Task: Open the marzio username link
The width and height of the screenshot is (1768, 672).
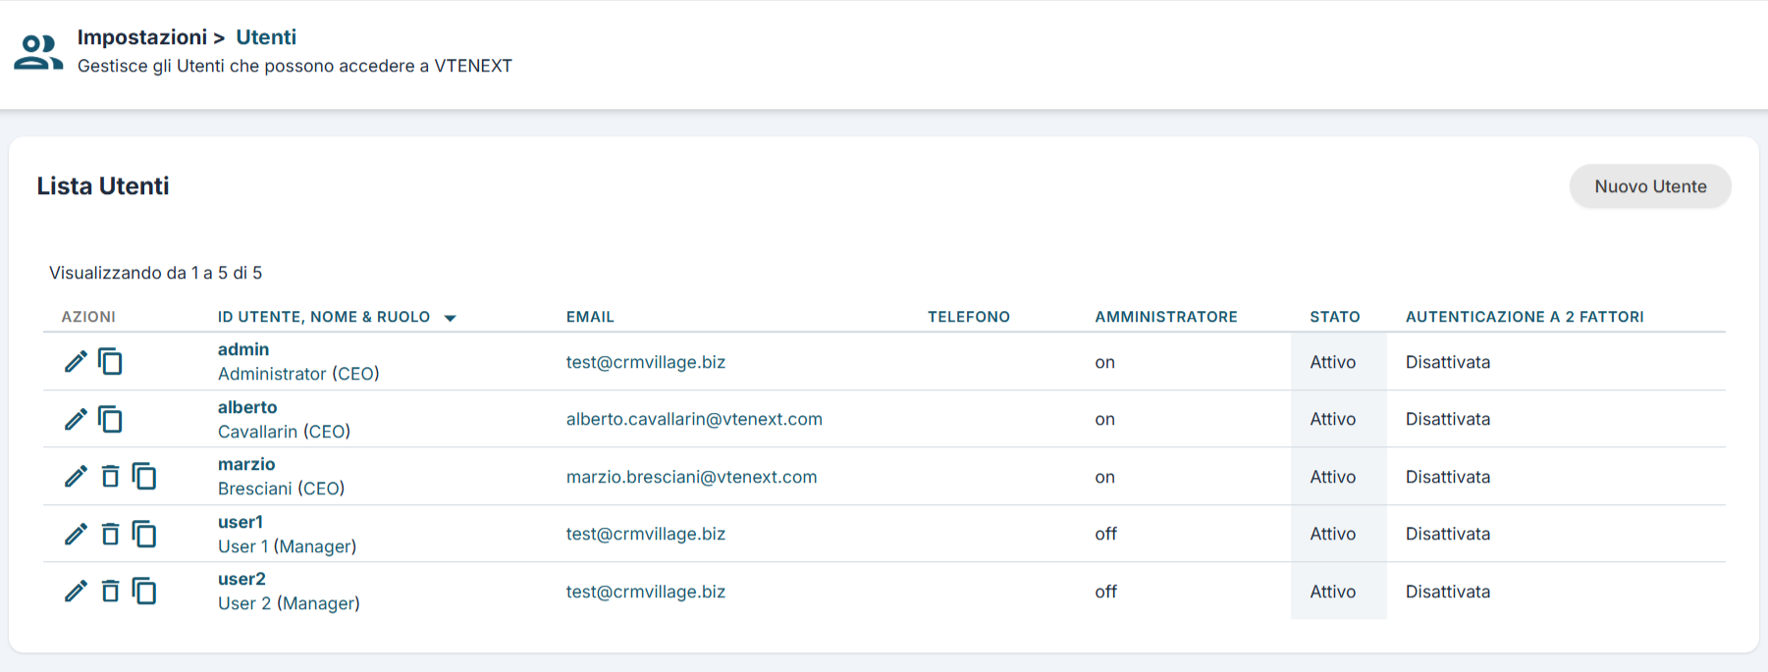Action: pyautogui.click(x=246, y=464)
